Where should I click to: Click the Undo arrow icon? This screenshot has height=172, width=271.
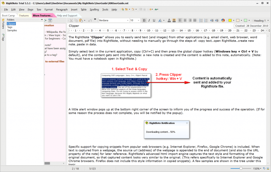click(x=90, y=21)
